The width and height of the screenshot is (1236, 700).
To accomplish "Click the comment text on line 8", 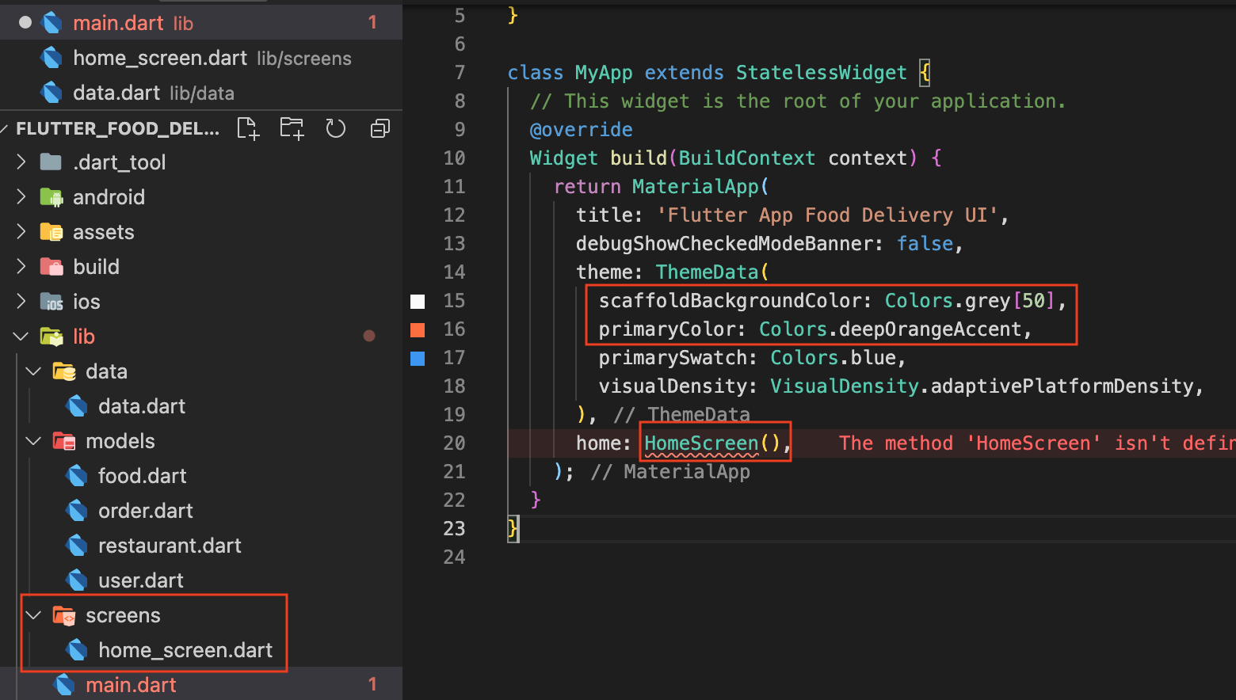I will pyautogui.click(x=798, y=101).
